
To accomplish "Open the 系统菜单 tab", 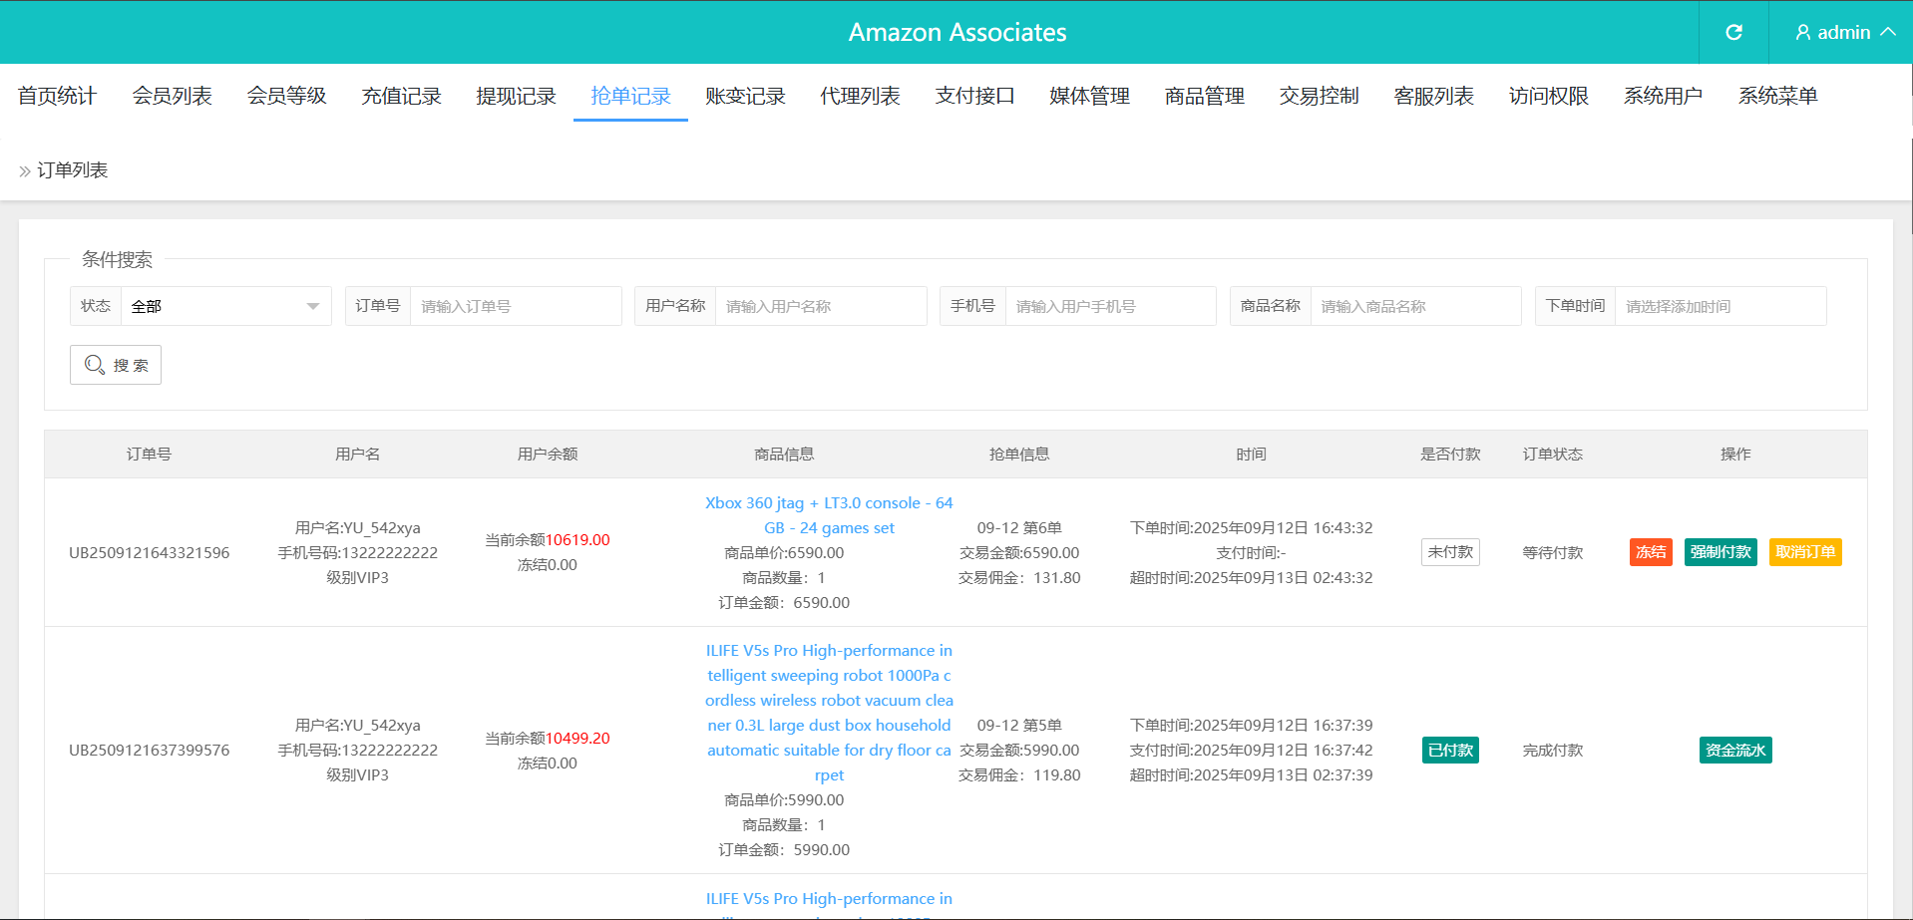I will pyautogui.click(x=1777, y=96).
